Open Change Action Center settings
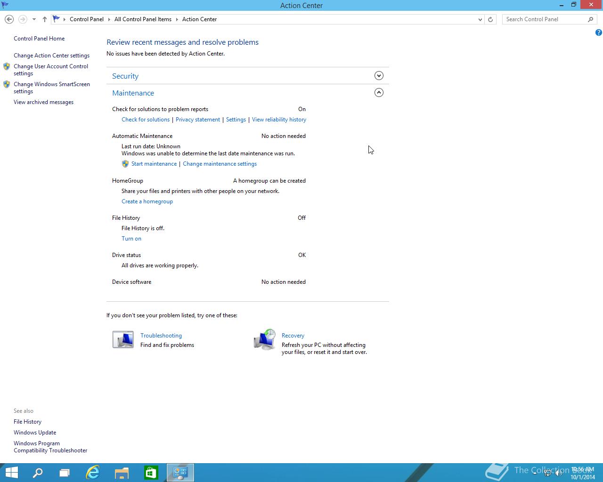Viewport: 603px width, 482px height. coord(51,56)
